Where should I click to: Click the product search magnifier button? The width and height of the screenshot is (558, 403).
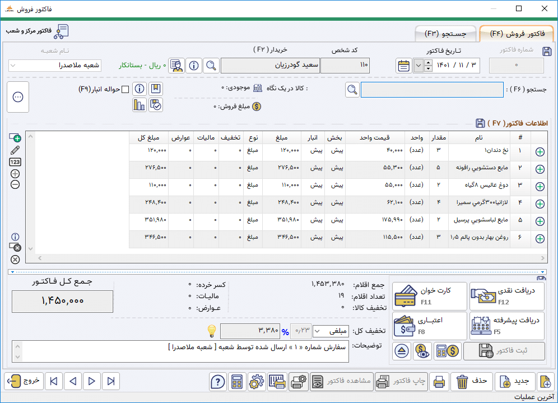[x=352, y=90]
